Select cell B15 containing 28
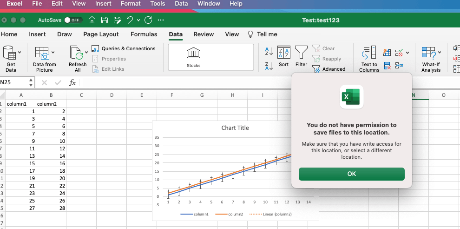 click(x=51, y=208)
